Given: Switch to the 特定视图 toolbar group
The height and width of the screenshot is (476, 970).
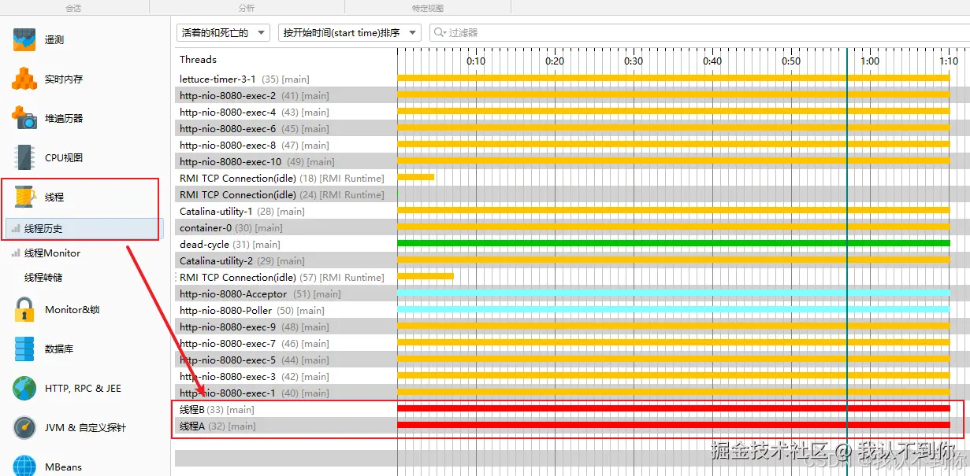Looking at the screenshot, I should [427, 8].
